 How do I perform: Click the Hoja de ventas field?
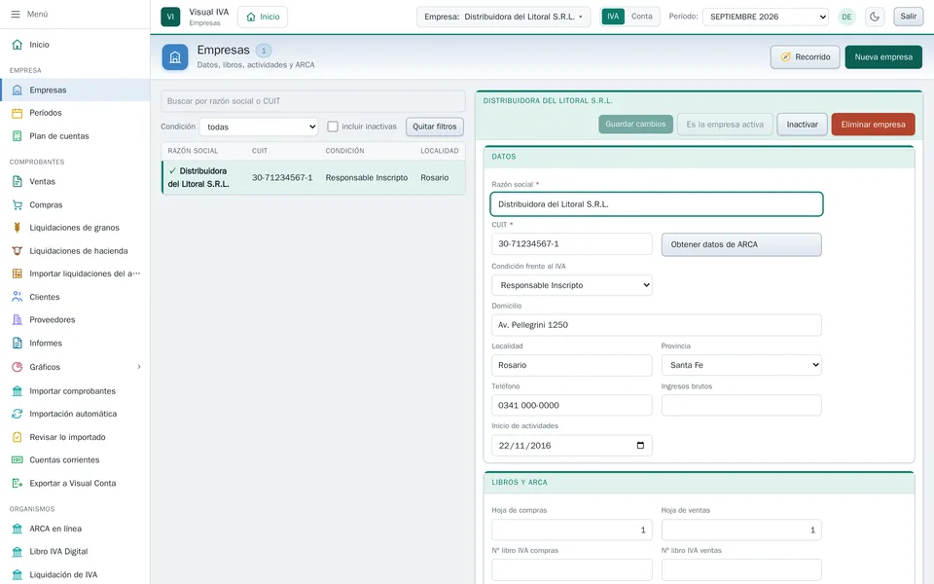(x=741, y=529)
